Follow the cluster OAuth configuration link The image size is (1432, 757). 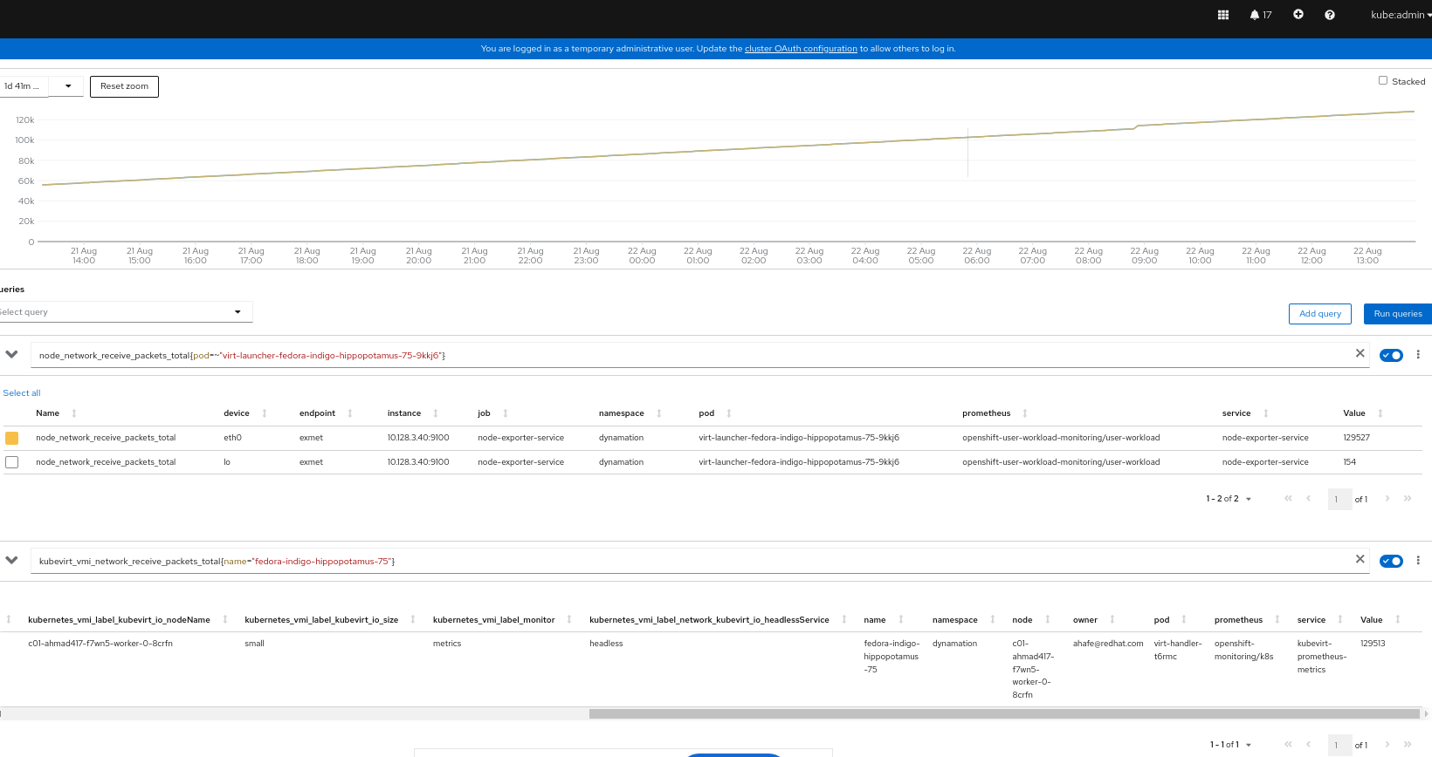[801, 49]
